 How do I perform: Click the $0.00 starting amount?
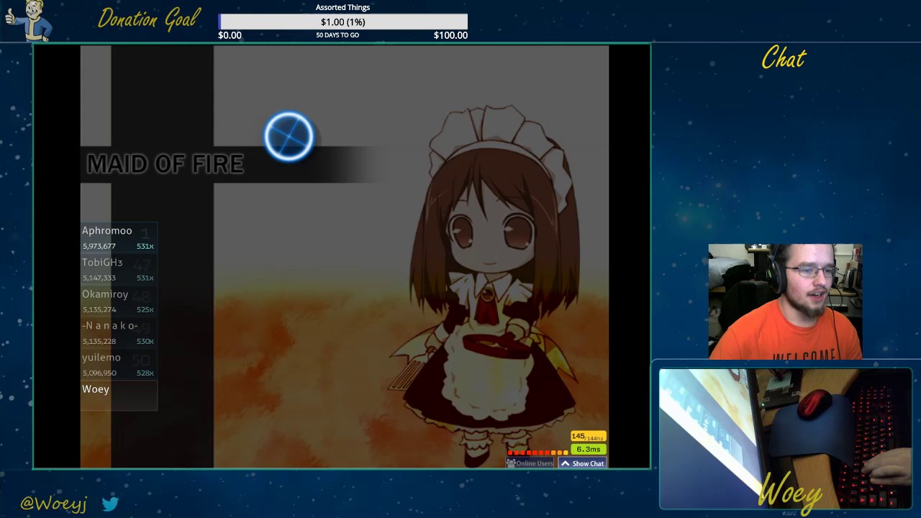coord(230,35)
